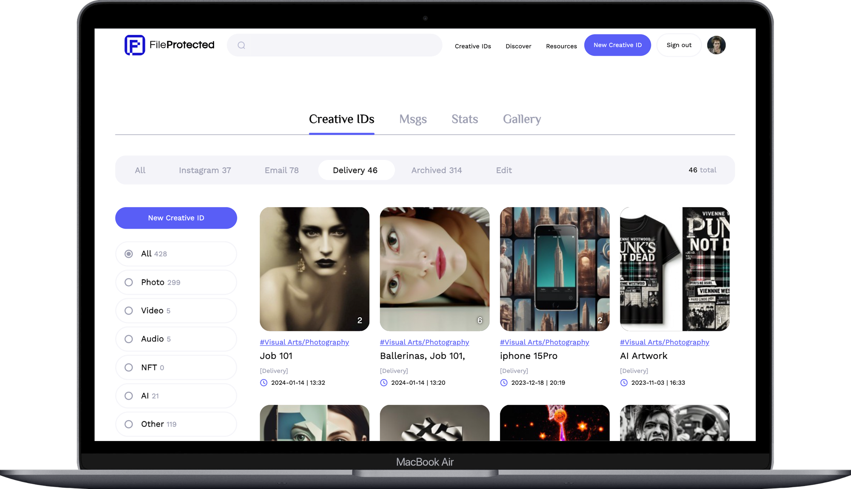Screen dimensions: 851x489
Task: Select the Video radio filter
Action: pos(129,311)
